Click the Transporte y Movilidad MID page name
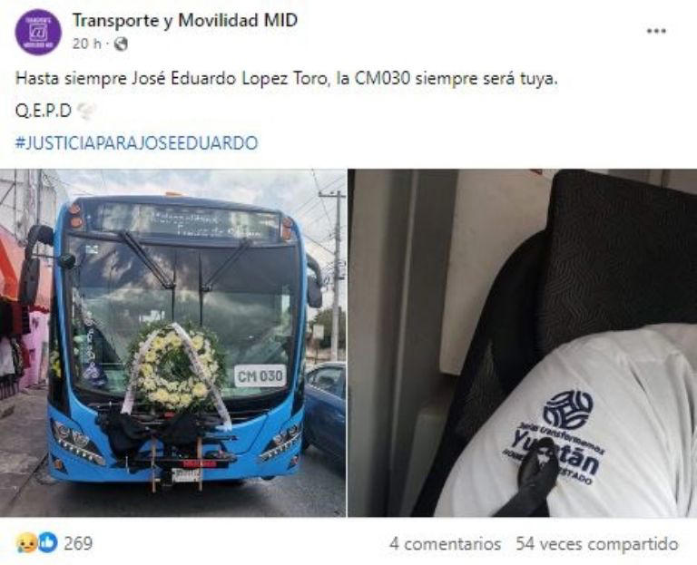This screenshot has height=565, width=697. coord(185,21)
